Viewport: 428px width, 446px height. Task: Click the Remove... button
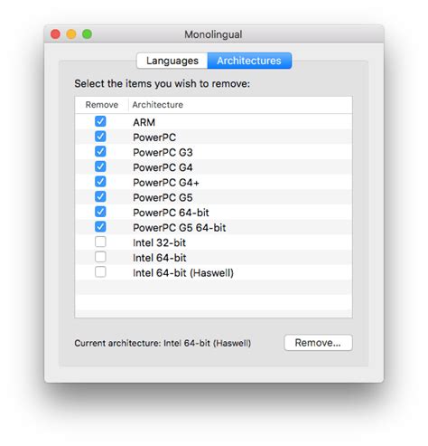pos(318,343)
